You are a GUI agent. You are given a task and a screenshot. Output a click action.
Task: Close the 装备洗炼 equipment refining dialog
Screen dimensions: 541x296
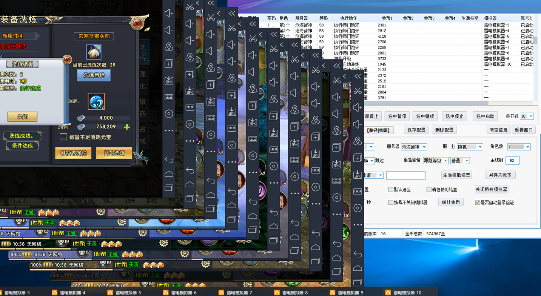point(137,24)
